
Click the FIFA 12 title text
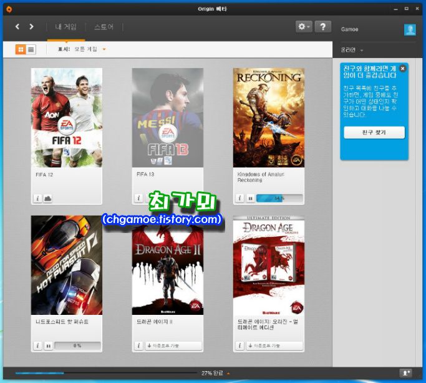pos(44,175)
